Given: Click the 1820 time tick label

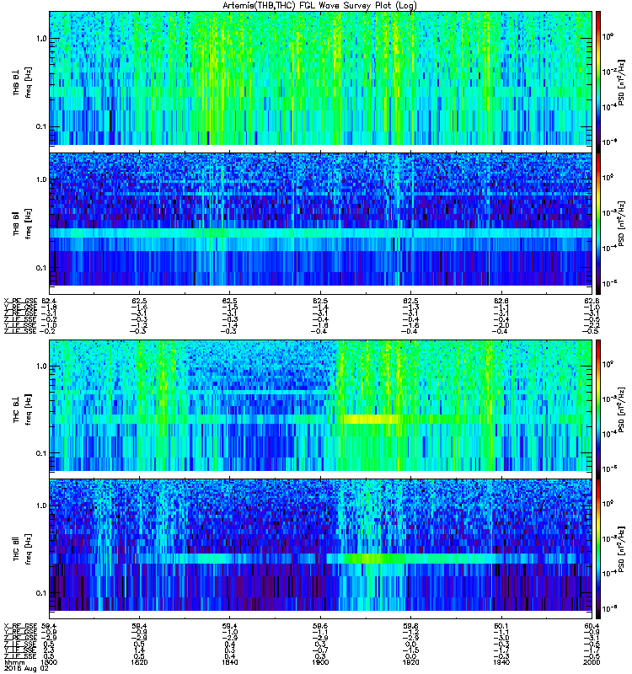Looking at the screenshot, I should tap(139, 662).
